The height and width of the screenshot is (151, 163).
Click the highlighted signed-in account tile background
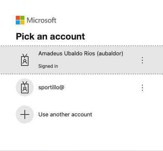(x=81, y=60)
